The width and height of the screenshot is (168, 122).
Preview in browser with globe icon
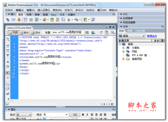coord(93,32)
